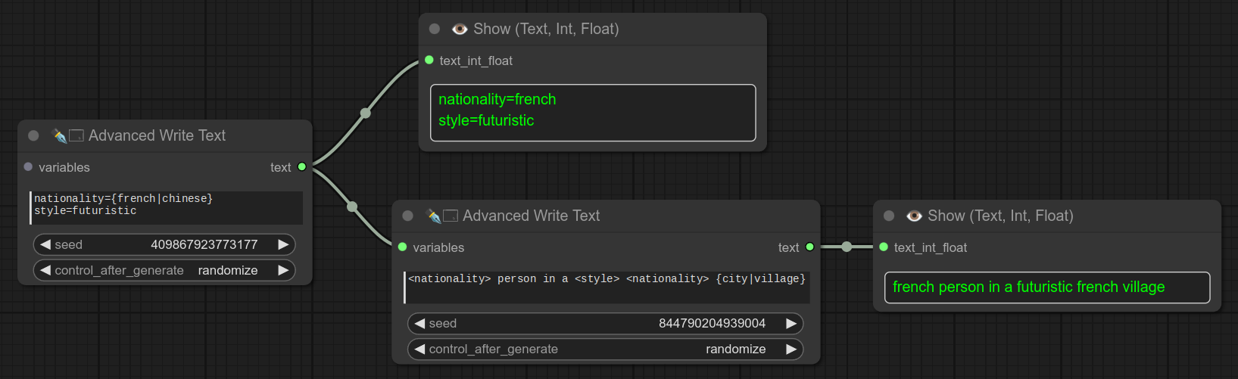Click text output port on second Advanced Write Text node
This screenshot has height=379, width=1238.
[x=809, y=247]
